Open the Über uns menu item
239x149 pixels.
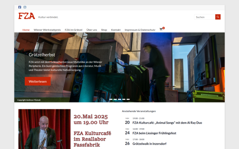[x=92, y=30]
